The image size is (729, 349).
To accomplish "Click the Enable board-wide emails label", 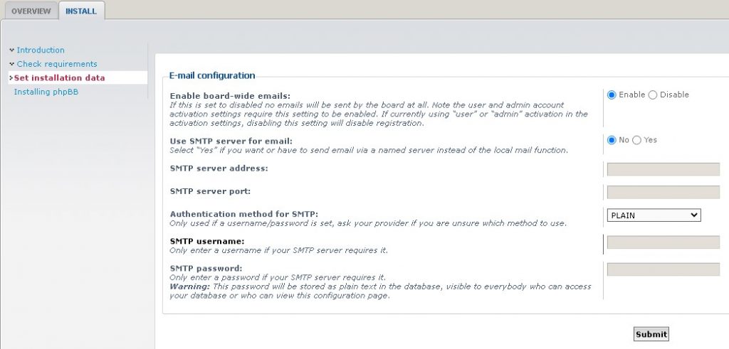I will coord(230,96).
